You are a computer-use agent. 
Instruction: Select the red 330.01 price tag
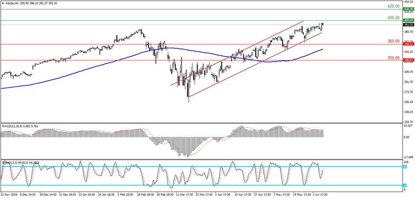[x=408, y=60]
